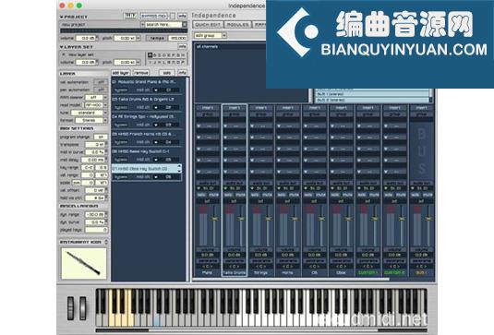Viewport: 494px width, 335px height.
Task: Click the add layer button
Action: click(121, 73)
